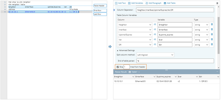Viewport: 221px width, 100px height.
Task: Click trash icon for $ver row
Action: point(212,39)
